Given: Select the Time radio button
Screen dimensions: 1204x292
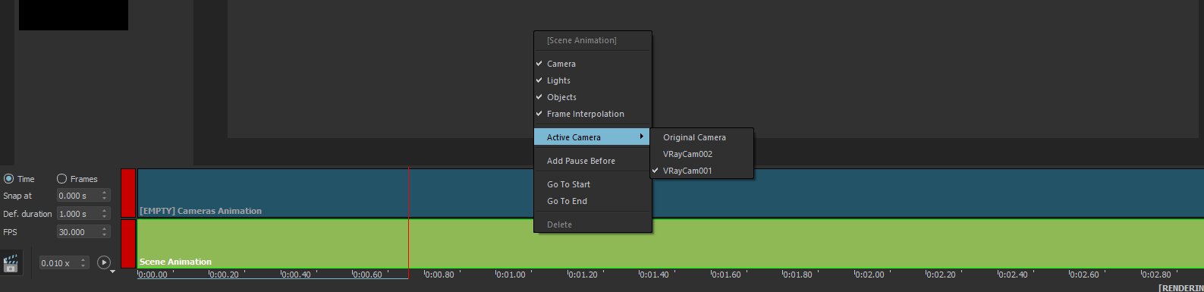Looking at the screenshot, I should point(9,179).
